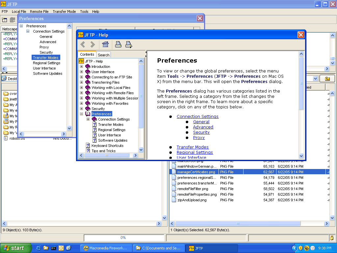Screen dimensions: 337x253
Task: Follow the General link in the help page
Action: [x=201, y=122]
